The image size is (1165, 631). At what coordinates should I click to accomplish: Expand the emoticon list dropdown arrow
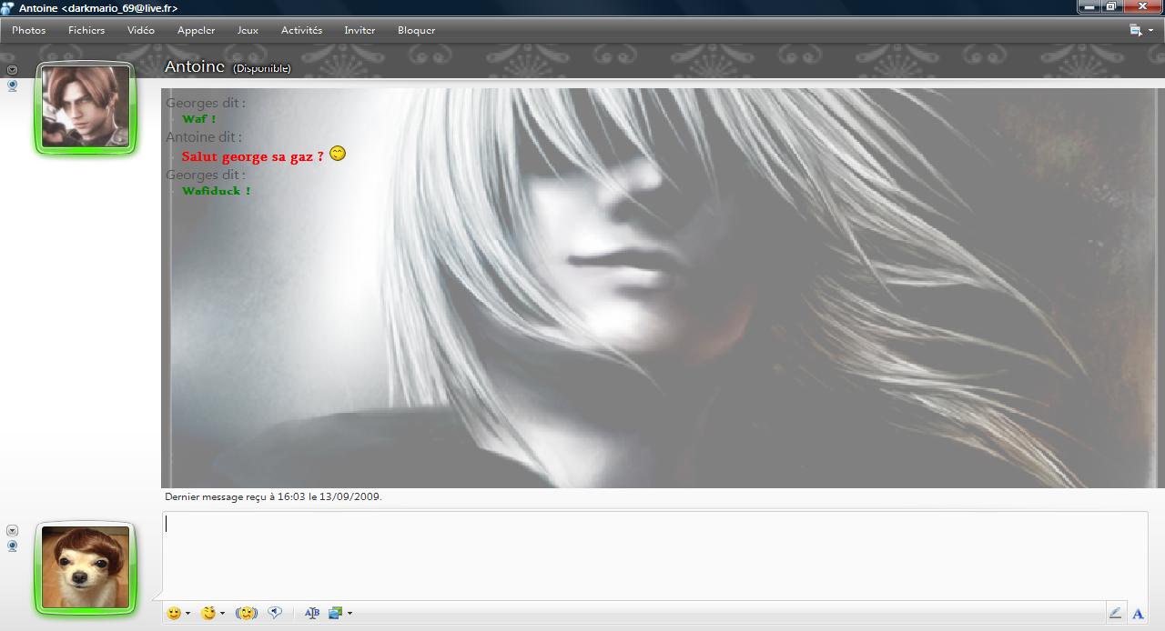tap(187, 614)
